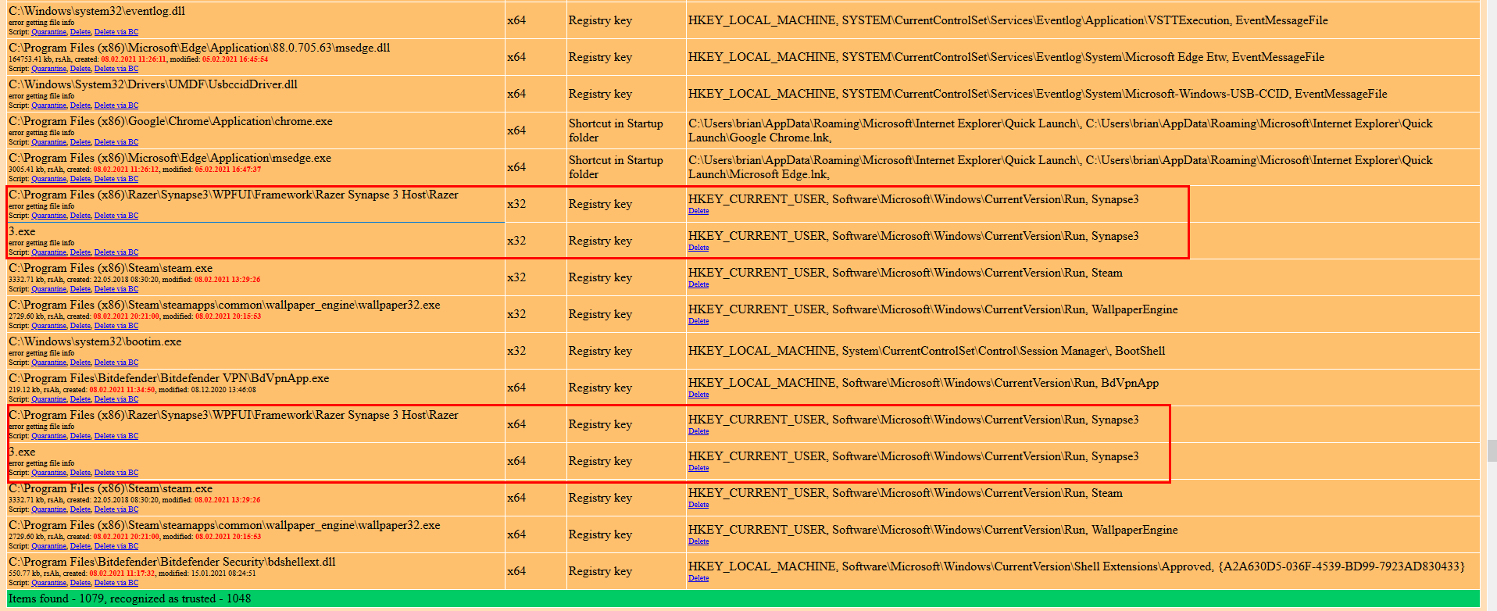This screenshot has height=611, width=1497.
Task: Click Quarantine link under BdVpnApp.exe
Action: (x=48, y=399)
